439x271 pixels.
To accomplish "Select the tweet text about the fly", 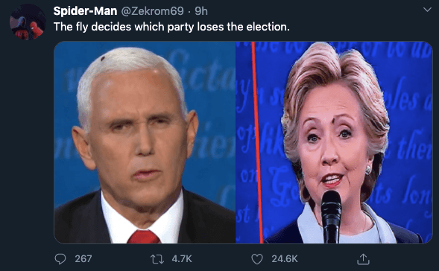I will click(171, 27).
